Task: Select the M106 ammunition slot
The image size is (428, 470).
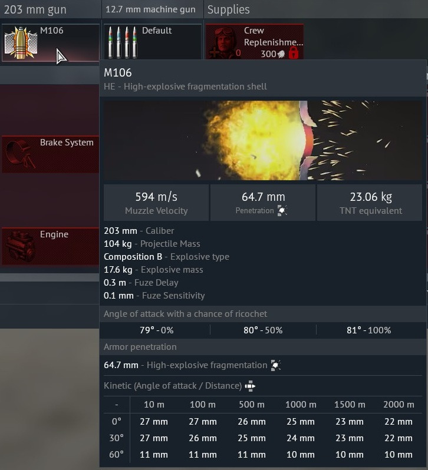Action: 51,42
